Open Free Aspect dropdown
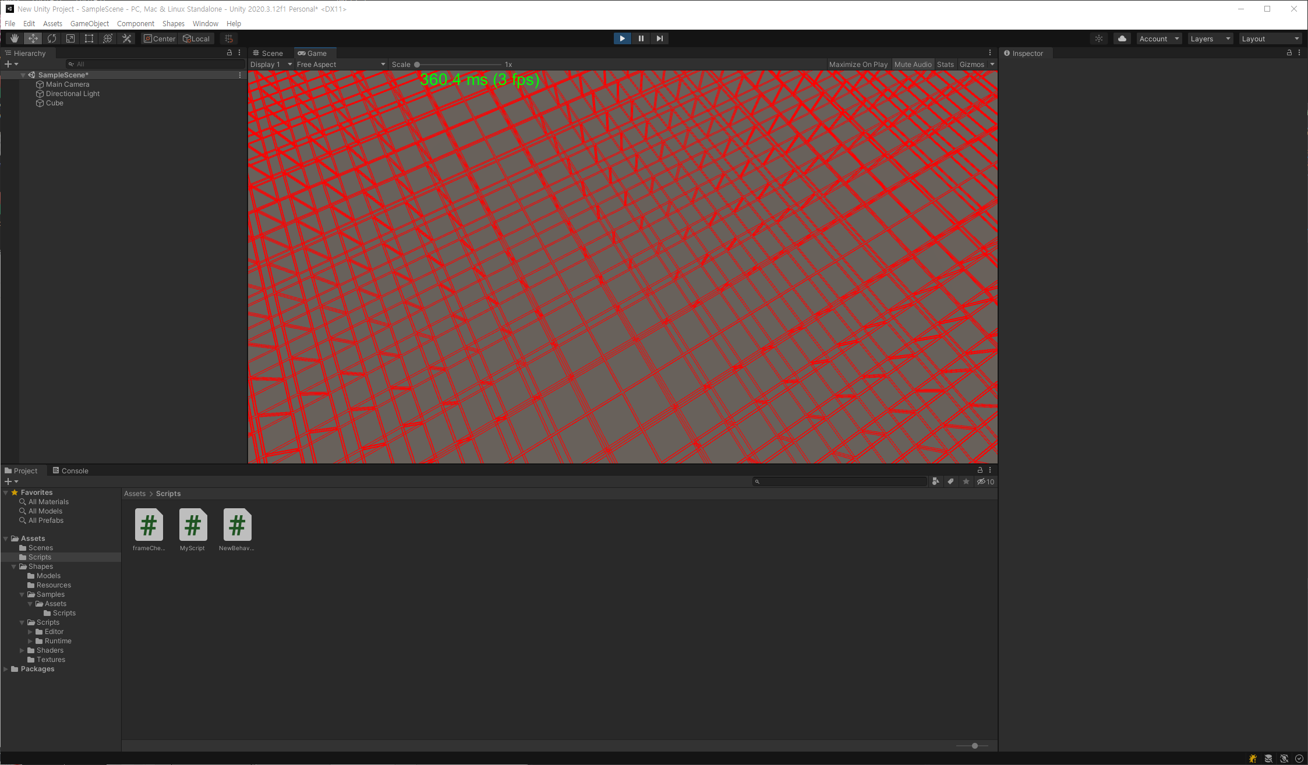1308x765 pixels. click(341, 65)
